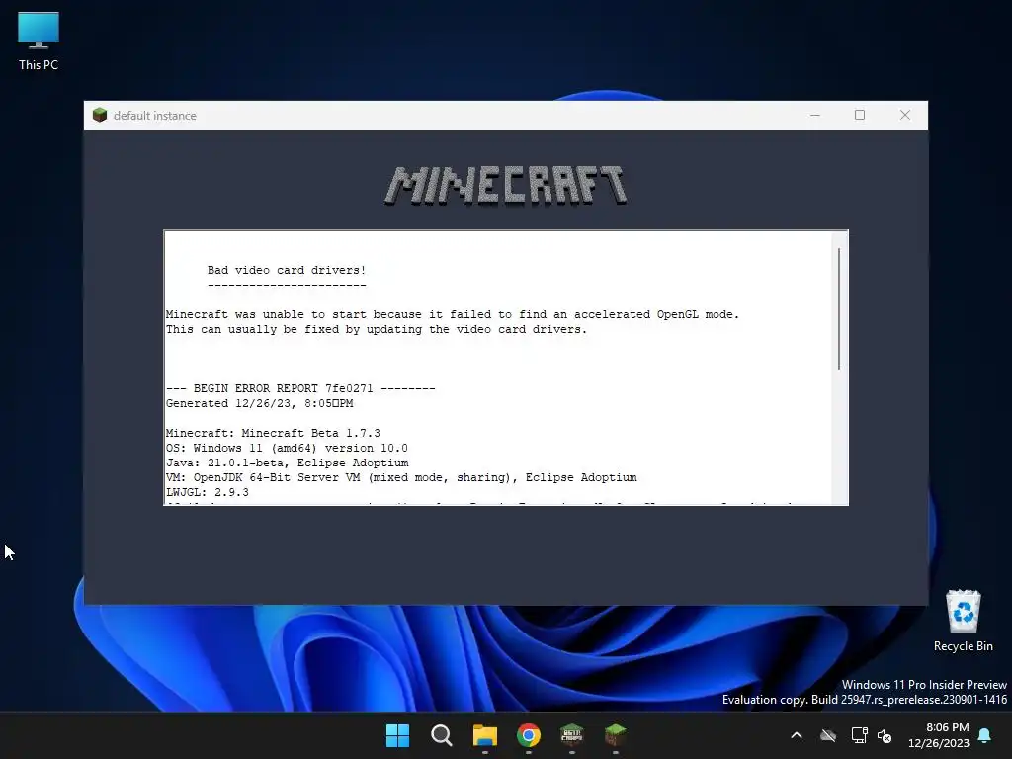Viewport: 1012px width, 759px height.
Task: Click the 'Generated 12/26/23' line
Action: click(x=260, y=403)
